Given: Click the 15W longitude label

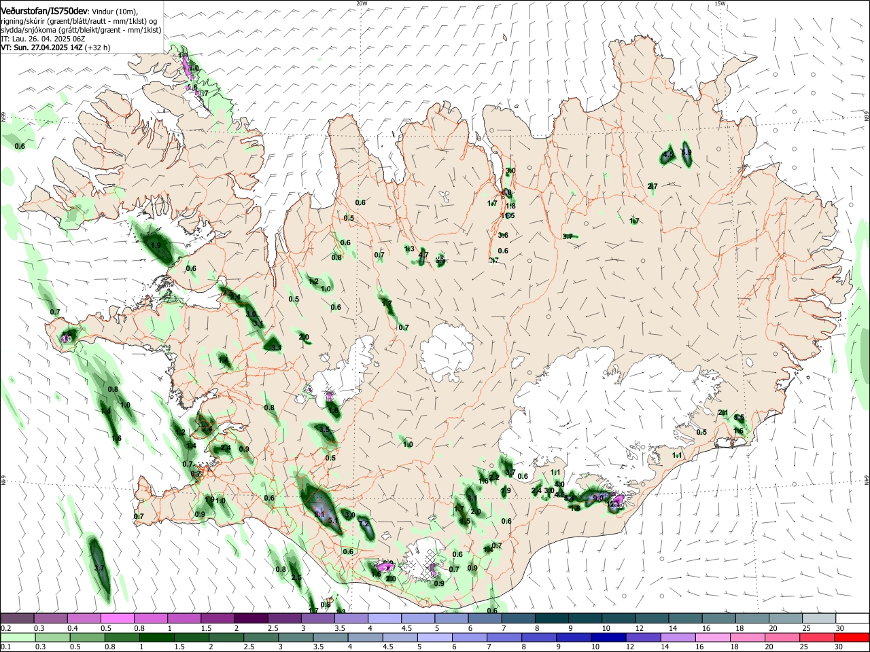Looking at the screenshot, I should [x=719, y=3].
